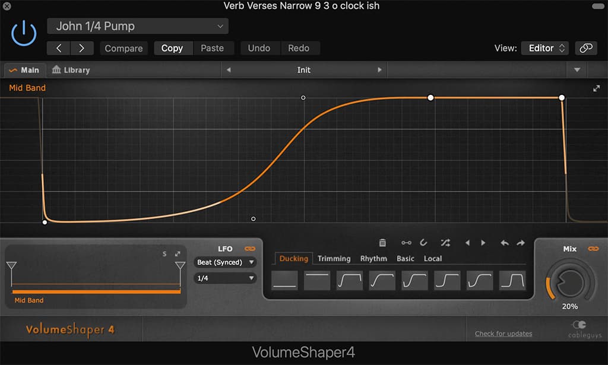The image size is (608, 365).
Task: Click the Copy button
Action: click(172, 48)
